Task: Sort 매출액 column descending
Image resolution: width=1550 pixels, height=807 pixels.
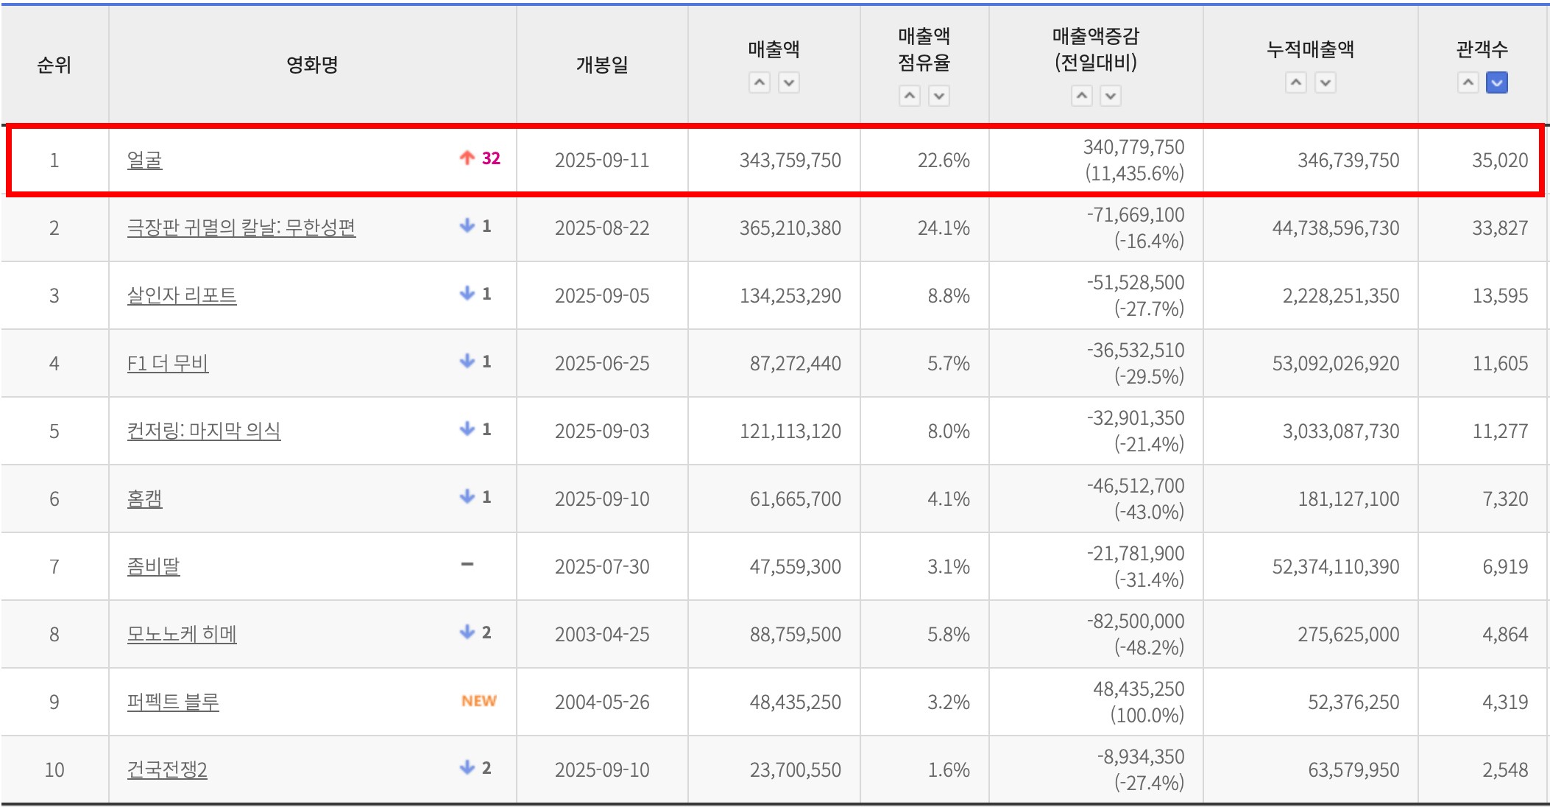Action: tap(789, 82)
